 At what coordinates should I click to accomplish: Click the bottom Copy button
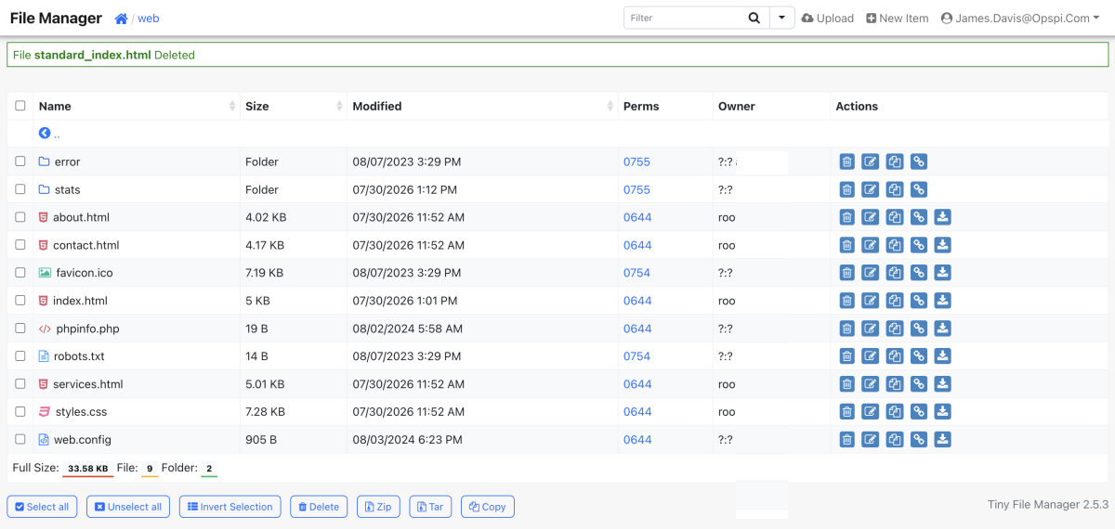tap(488, 507)
